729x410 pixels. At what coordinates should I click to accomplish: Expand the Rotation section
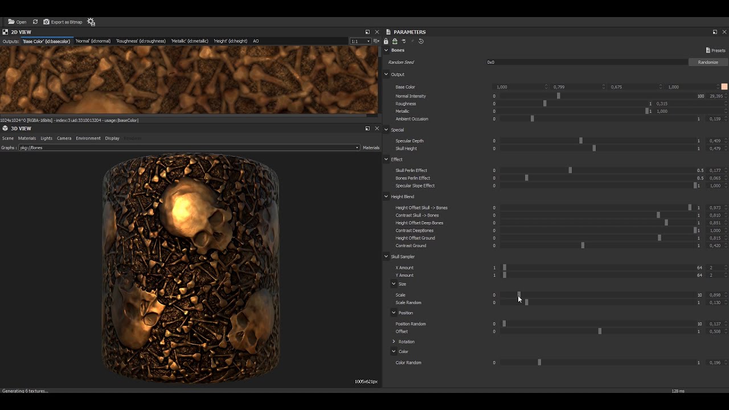(x=394, y=342)
